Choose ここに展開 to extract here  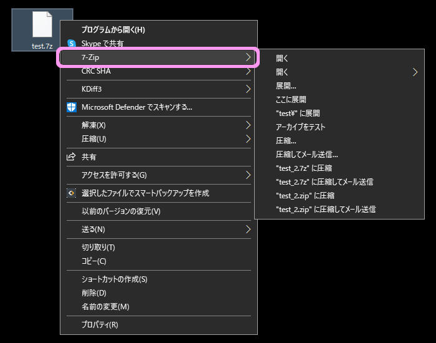(339, 100)
